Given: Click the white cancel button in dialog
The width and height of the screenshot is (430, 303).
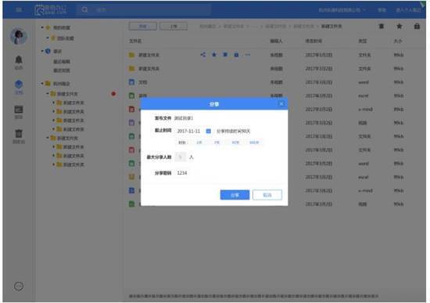Looking at the screenshot, I should point(267,195).
